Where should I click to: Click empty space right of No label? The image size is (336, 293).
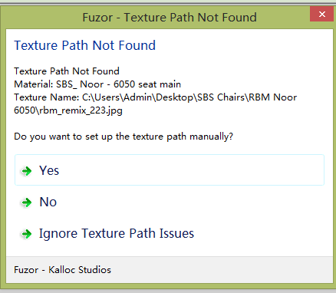(192, 202)
